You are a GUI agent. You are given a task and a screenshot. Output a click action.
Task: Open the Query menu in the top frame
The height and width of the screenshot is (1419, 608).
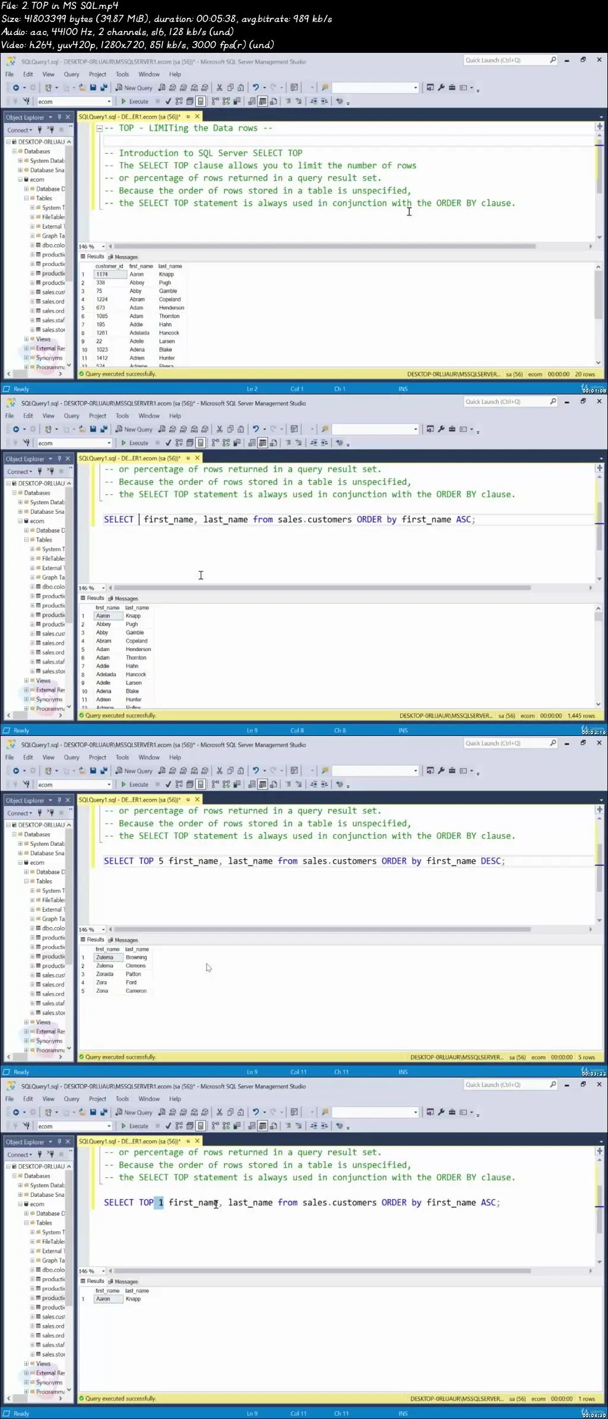tap(72, 75)
